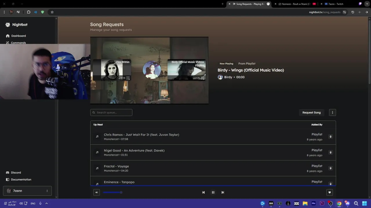Open site settings icon beside URL
Viewport: 371px width, 208px height.
tap(344, 12)
